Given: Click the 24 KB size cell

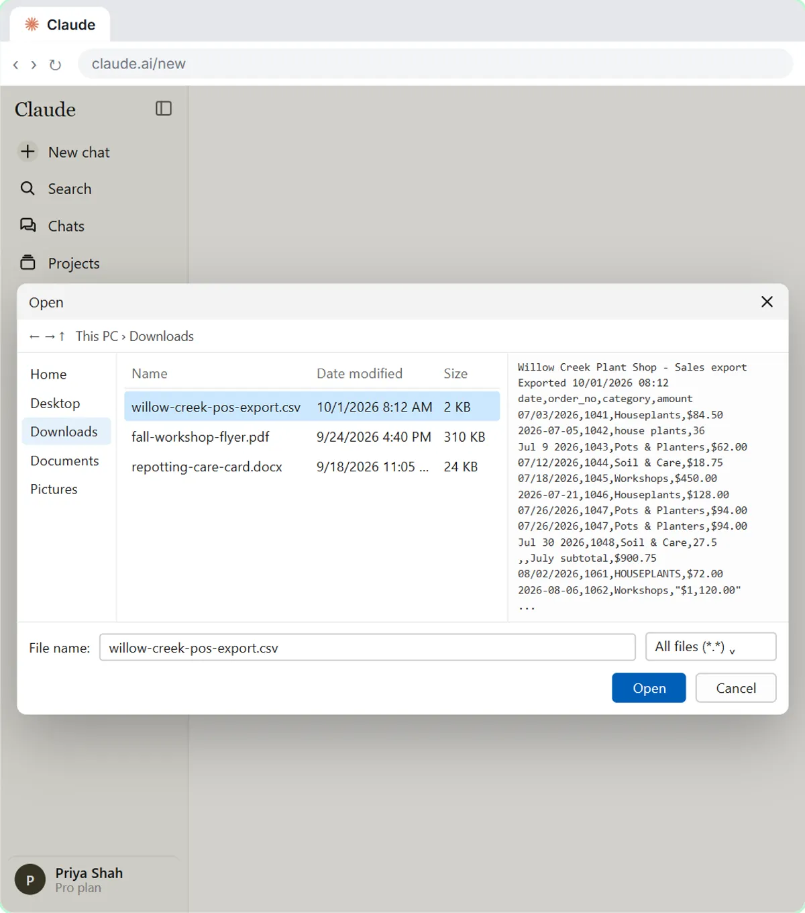Looking at the screenshot, I should 461,467.
